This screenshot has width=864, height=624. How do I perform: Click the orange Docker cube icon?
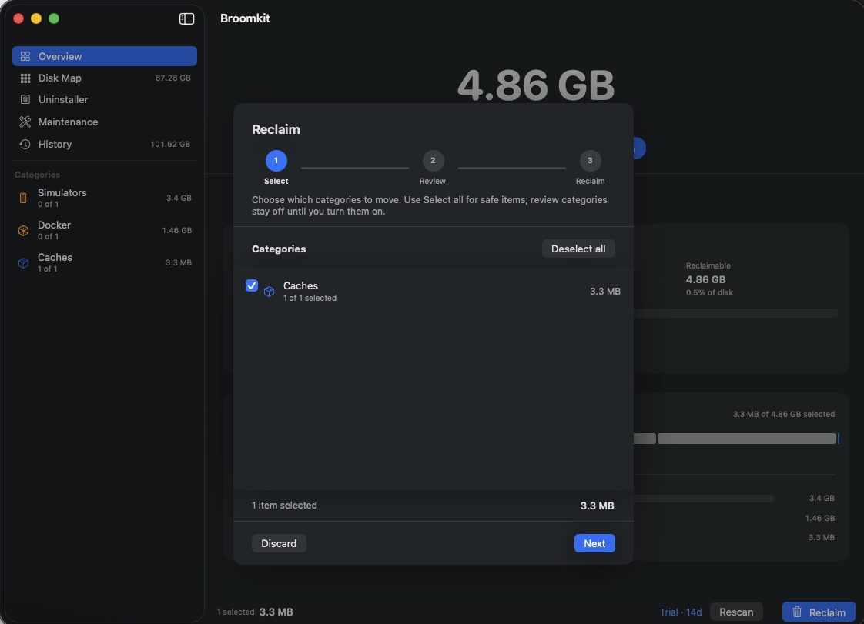[23, 230]
